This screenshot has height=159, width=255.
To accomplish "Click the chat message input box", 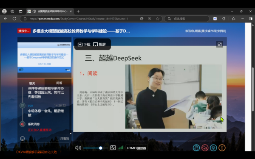I will pos(45,147).
